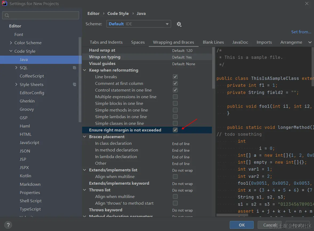Expand the Color Scheme tree node
The height and width of the screenshot is (231, 314).
[11, 43]
